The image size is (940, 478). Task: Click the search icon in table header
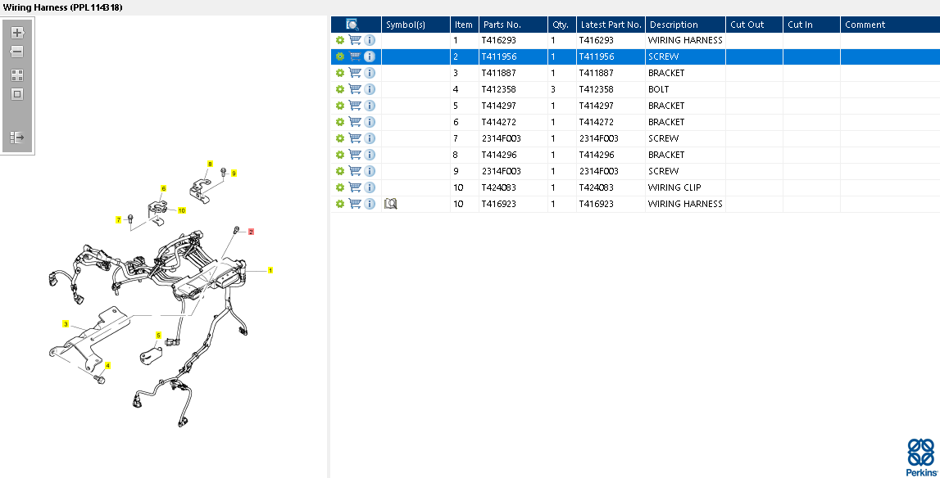click(x=352, y=25)
